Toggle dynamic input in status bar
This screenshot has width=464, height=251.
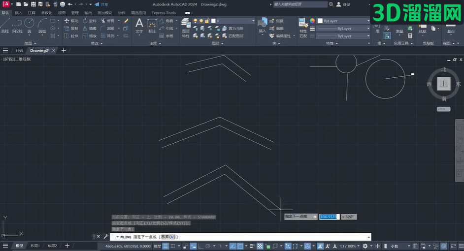[193, 246]
